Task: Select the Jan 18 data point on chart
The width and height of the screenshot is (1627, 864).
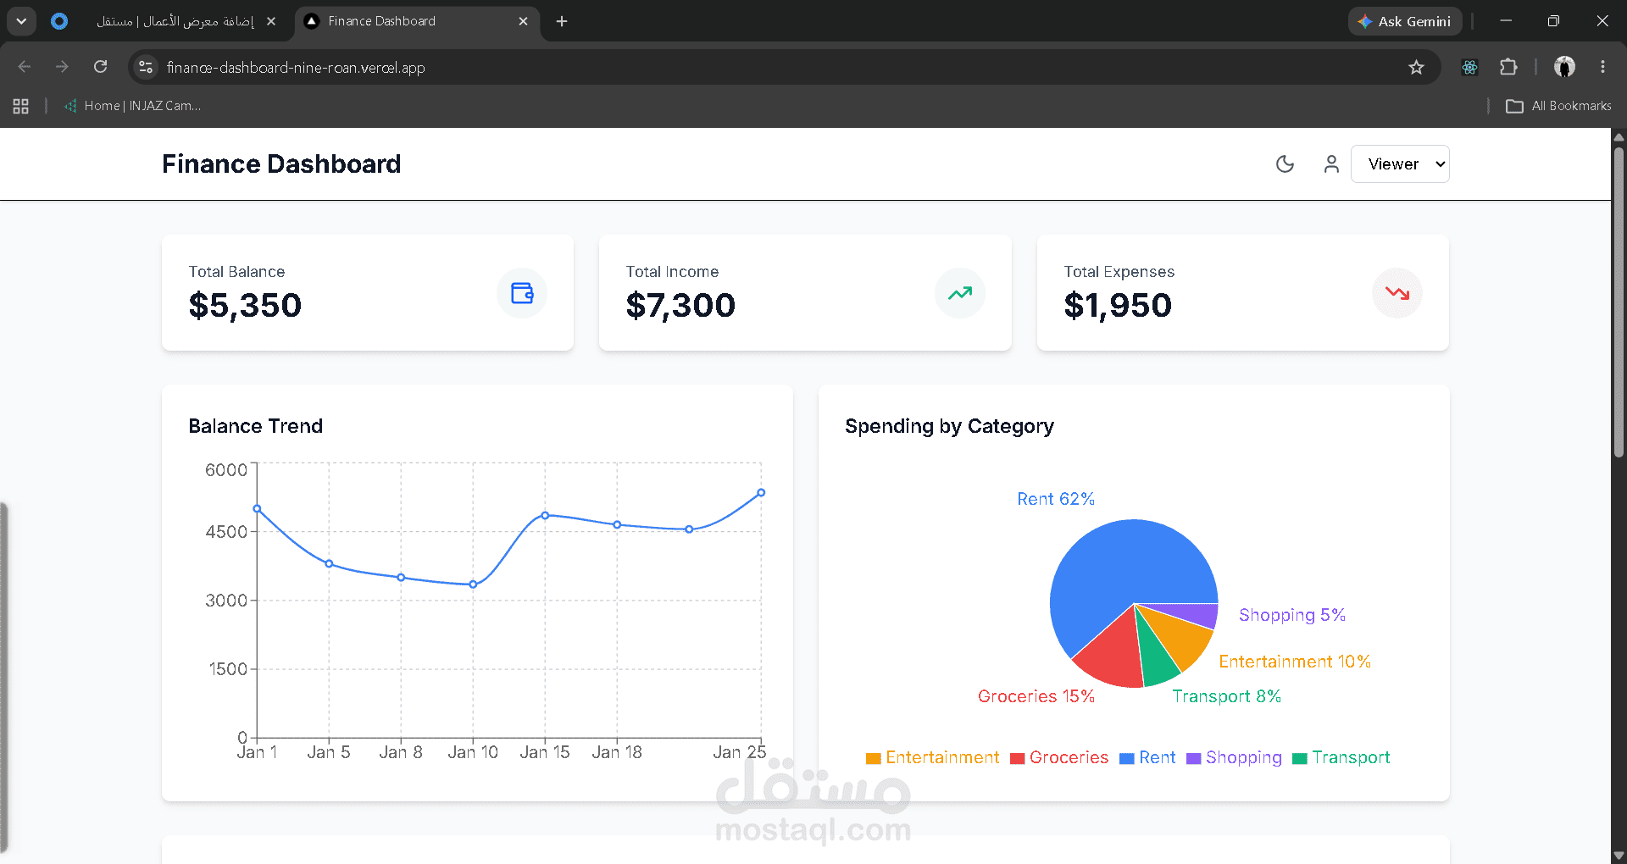Action: point(617,524)
